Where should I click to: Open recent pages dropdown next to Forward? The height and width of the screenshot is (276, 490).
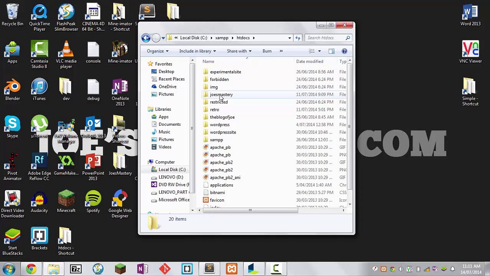[x=163, y=38]
